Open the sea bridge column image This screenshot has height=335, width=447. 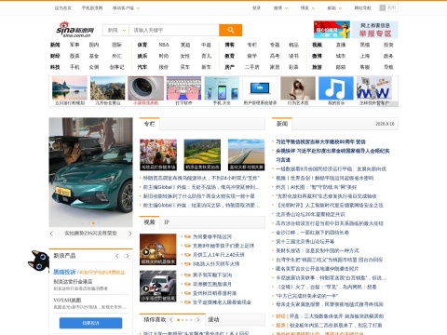[246, 154]
